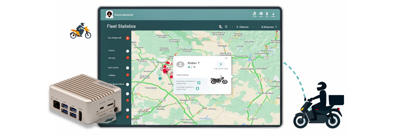Click the Yamaha label in the rider card
Image resolution: width=402 pixels, height=136 pixels.
[182, 75]
